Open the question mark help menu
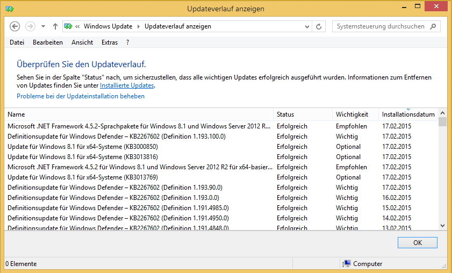The height and width of the screenshot is (273, 452). (128, 42)
